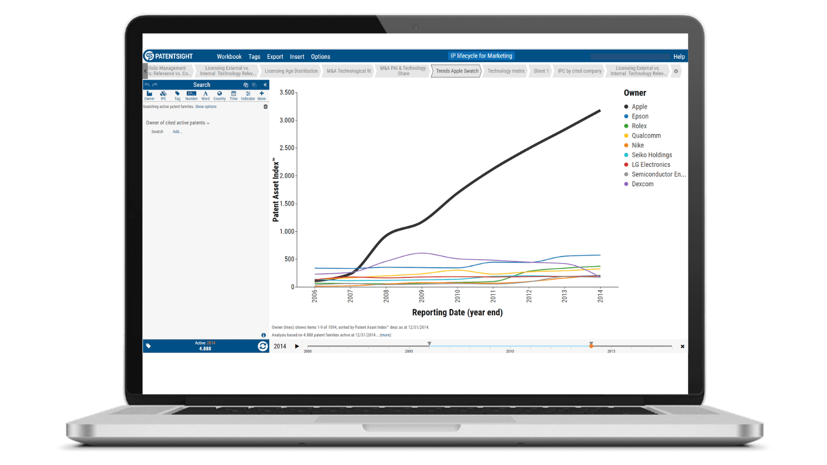The height and width of the screenshot is (465, 827).
Task: Click the Active 2014 count 4.888
Action: tap(205, 349)
